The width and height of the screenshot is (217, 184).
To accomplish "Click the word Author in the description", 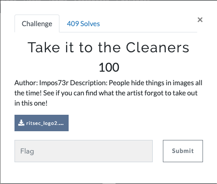I will click(x=26, y=83).
